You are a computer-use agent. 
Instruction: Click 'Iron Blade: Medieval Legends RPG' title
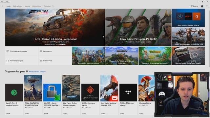click(109, 104)
